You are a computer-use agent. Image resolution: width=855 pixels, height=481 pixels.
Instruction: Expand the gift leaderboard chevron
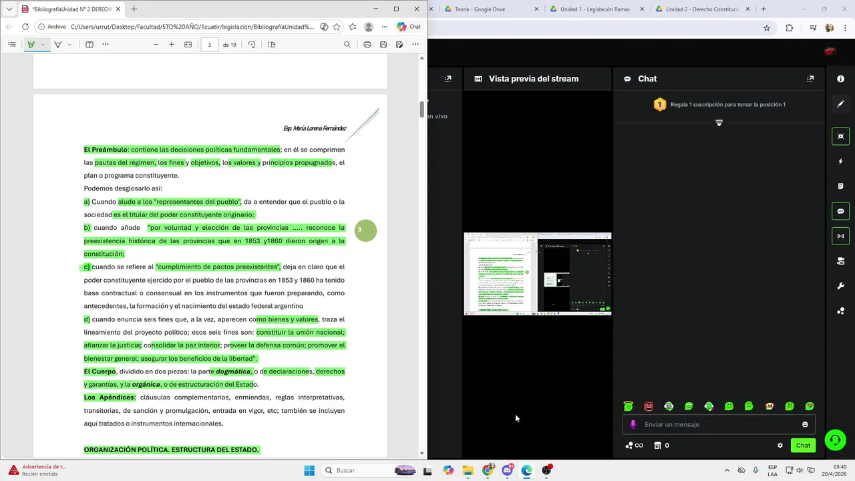[719, 123]
